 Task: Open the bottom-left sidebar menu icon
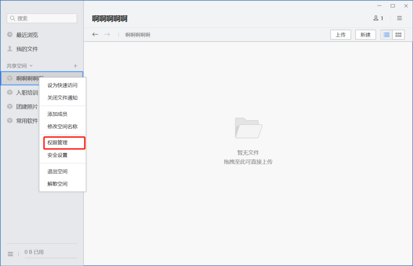pyautogui.click(x=10, y=254)
